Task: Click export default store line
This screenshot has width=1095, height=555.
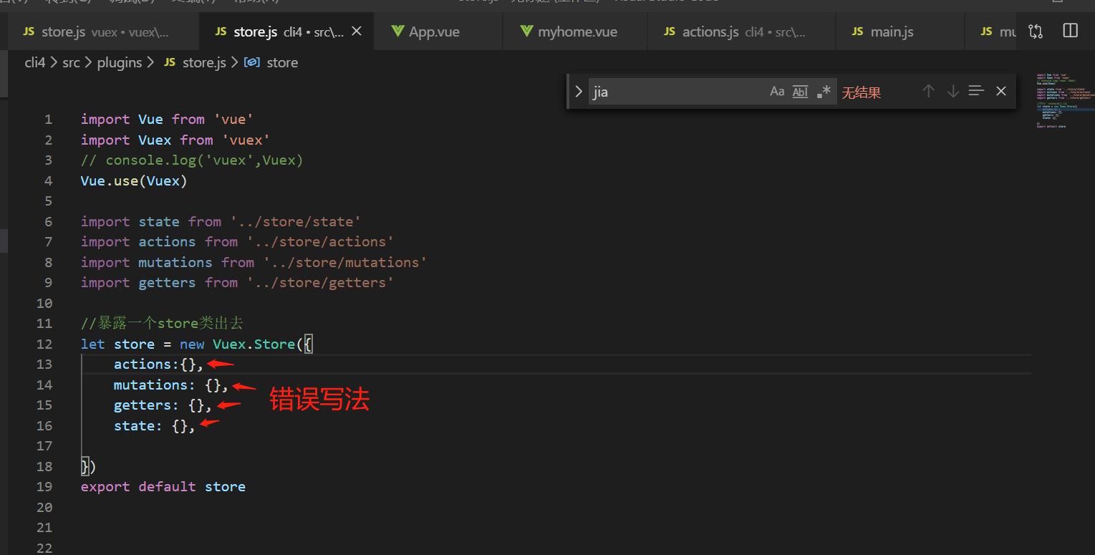Action: pyautogui.click(x=163, y=486)
